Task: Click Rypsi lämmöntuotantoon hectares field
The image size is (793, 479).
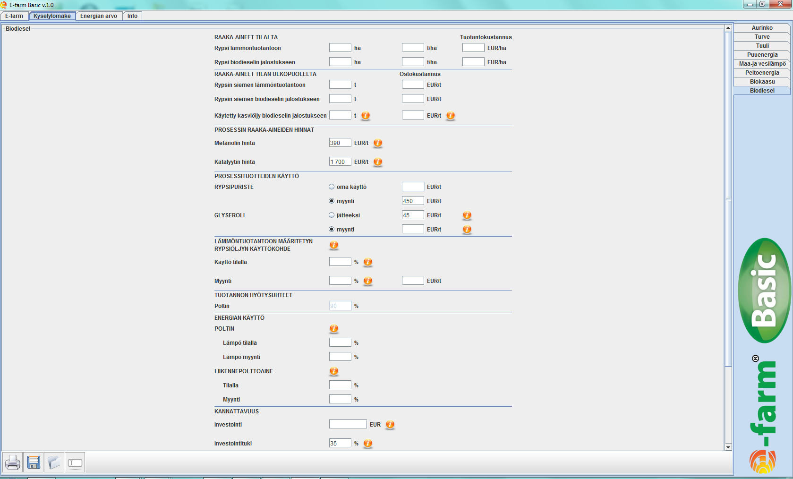Action: coord(340,48)
